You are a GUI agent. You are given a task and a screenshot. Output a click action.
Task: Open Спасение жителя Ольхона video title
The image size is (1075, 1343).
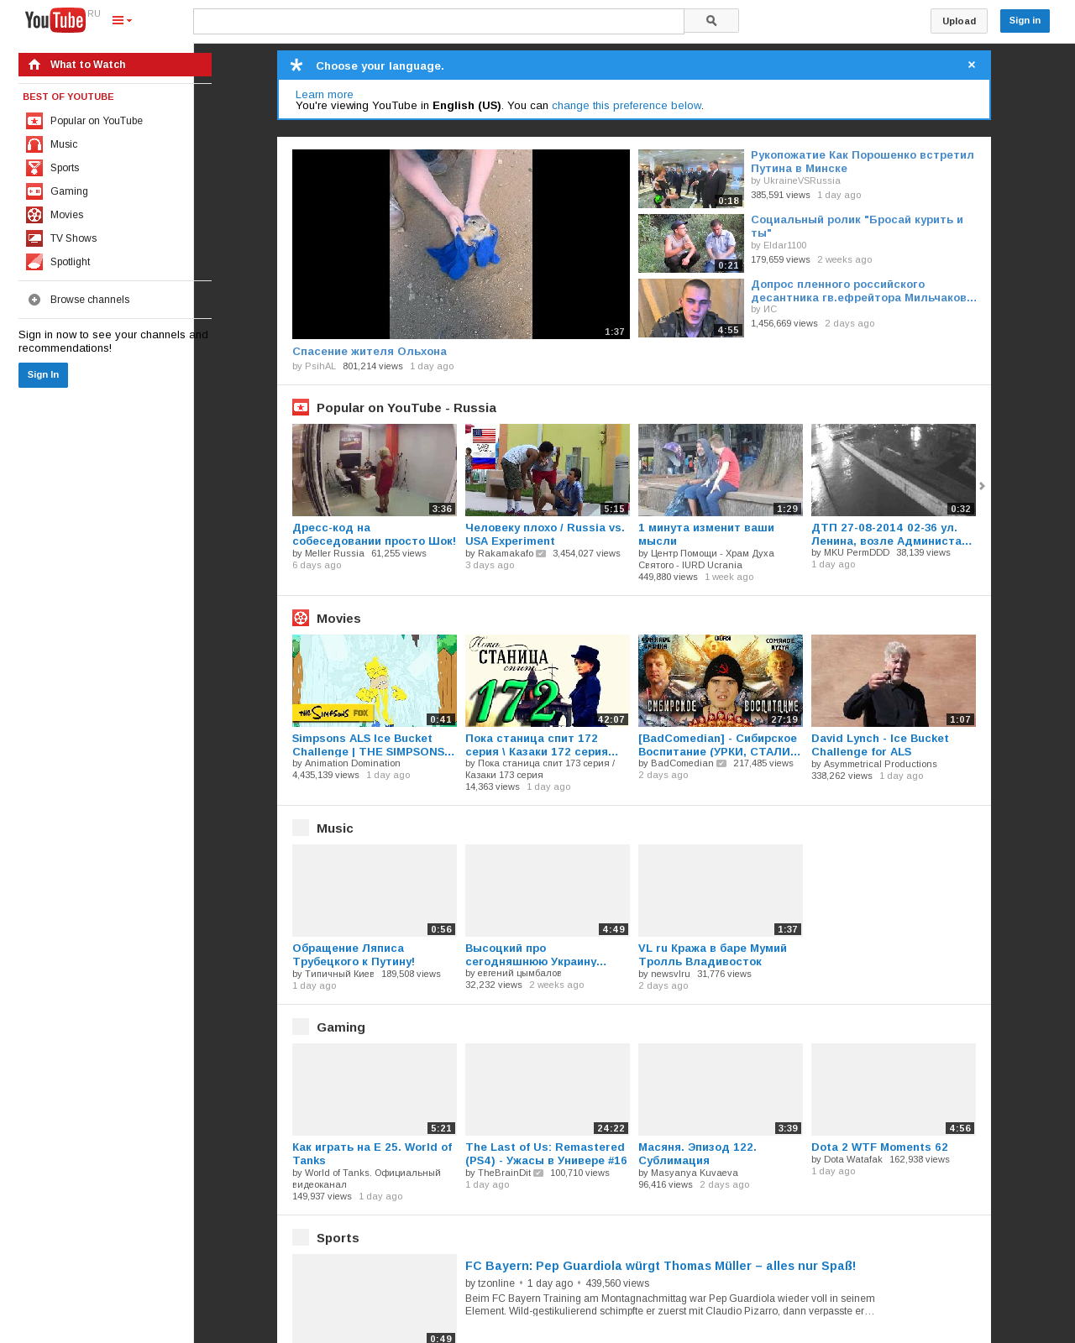click(x=370, y=352)
